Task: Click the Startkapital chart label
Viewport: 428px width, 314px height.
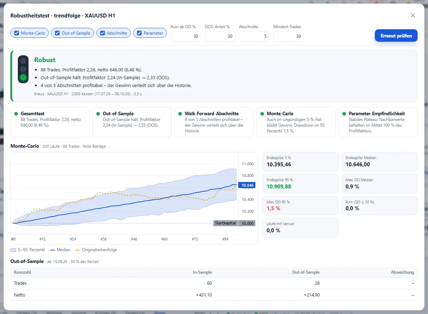Action: pyautogui.click(x=225, y=223)
